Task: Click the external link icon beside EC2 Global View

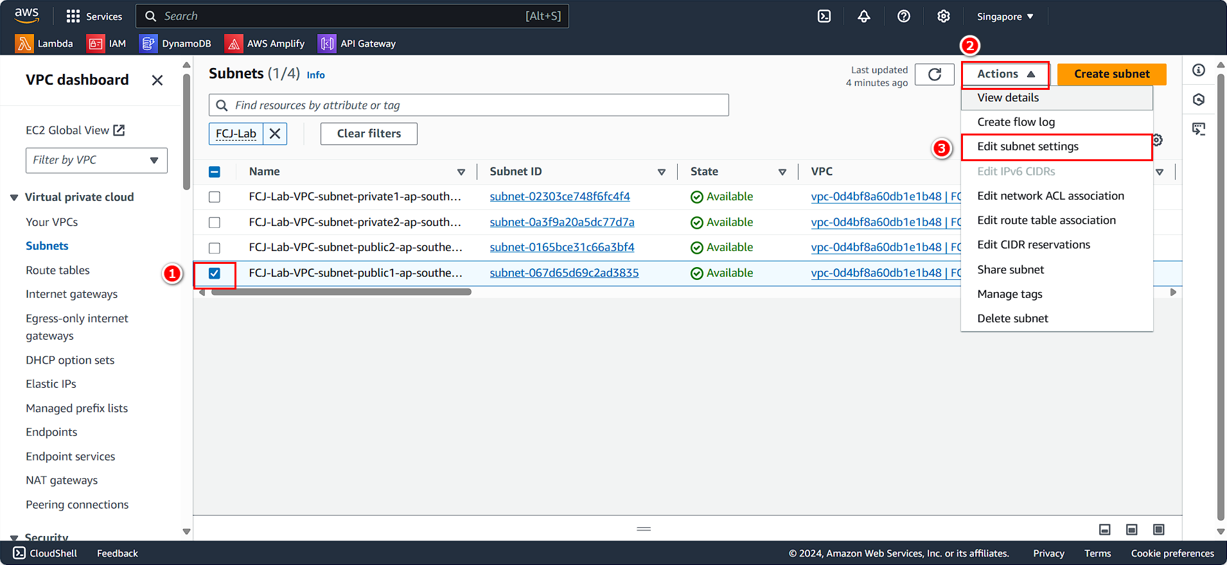Action: 119,130
